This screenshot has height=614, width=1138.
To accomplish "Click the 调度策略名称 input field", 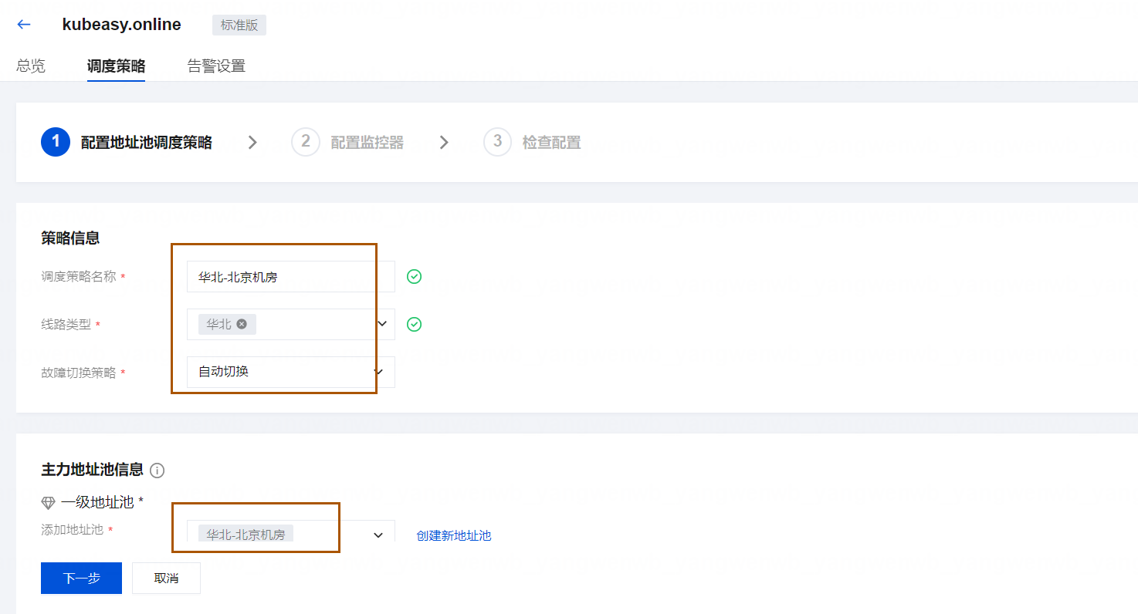I will pyautogui.click(x=291, y=277).
